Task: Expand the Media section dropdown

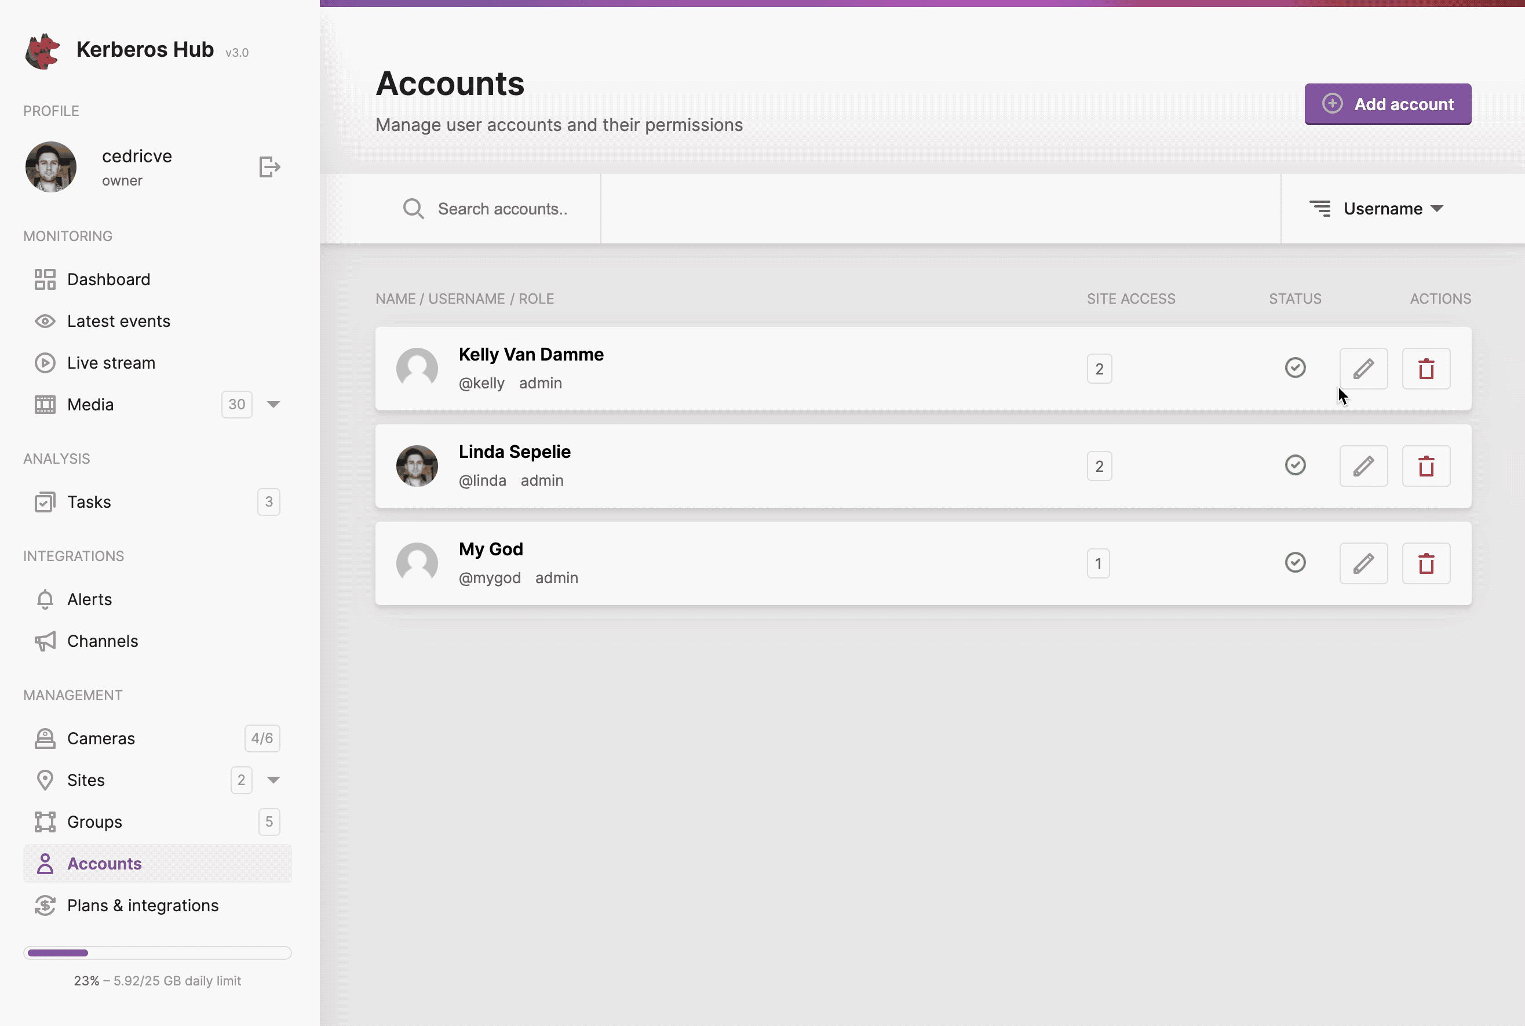Action: (x=274, y=403)
